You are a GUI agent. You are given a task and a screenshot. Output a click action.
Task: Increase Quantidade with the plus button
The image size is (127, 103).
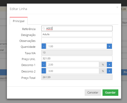pos(109,46)
